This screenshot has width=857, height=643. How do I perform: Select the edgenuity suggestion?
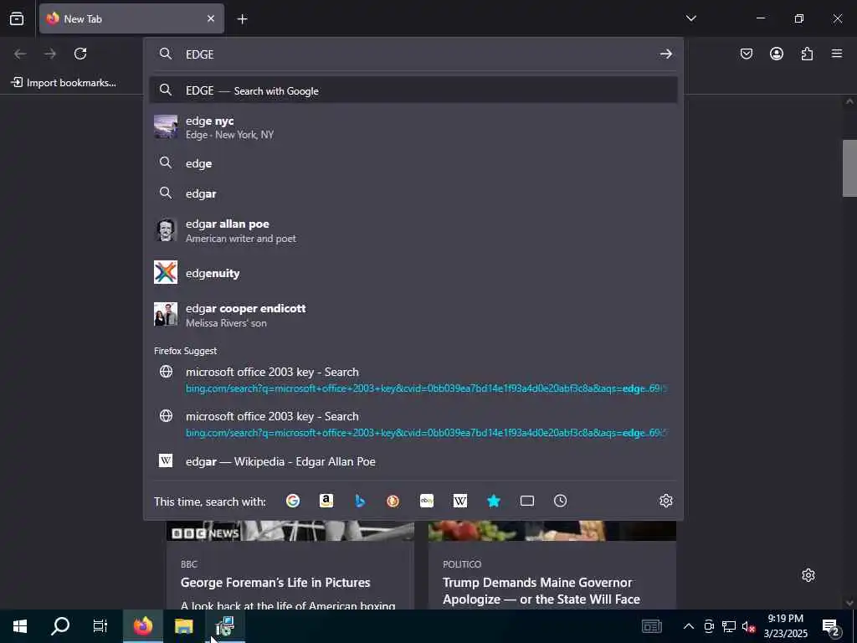(x=413, y=273)
